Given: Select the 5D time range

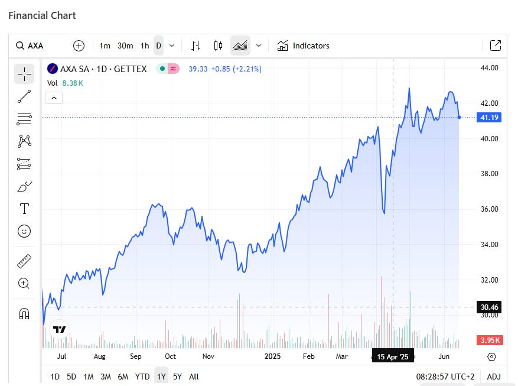Looking at the screenshot, I should 71,377.
